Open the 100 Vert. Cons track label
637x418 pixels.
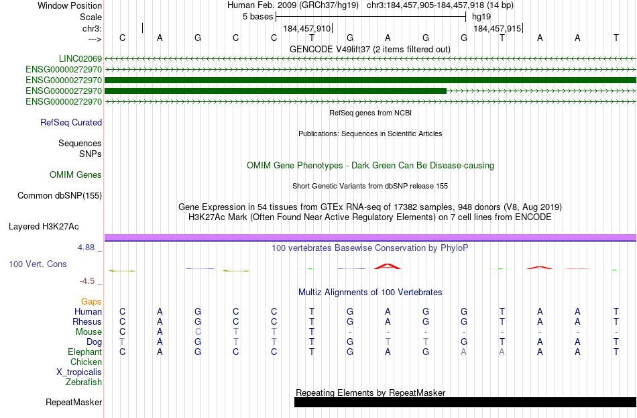[x=38, y=264]
